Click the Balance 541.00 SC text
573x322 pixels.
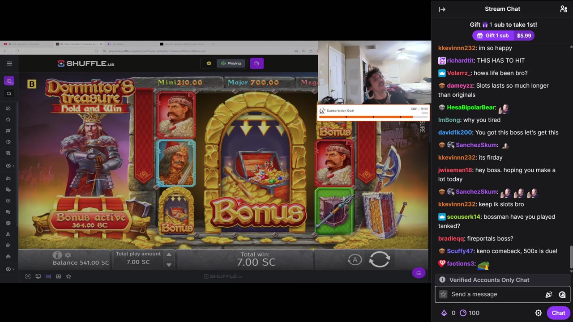click(81, 263)
